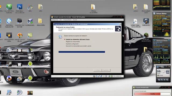Open the film strip star video editor shortcut

pos(9,35)
